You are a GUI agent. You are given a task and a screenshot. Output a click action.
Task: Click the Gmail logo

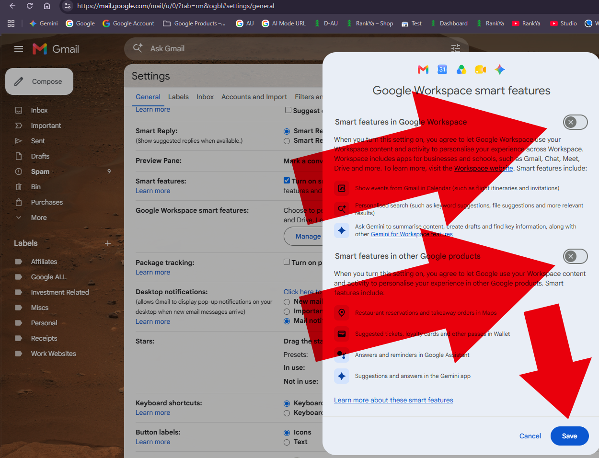(x=56, y=49)
